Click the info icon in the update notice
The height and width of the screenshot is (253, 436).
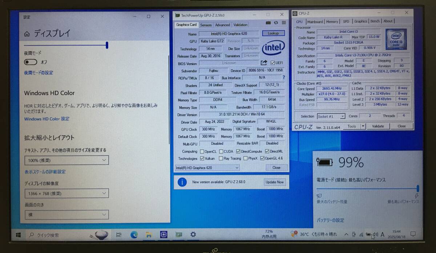(182, 182)
